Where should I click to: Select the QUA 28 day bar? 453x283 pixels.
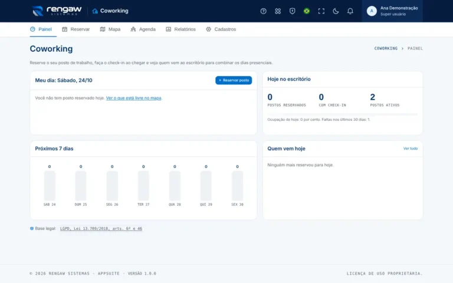[175, 185]
